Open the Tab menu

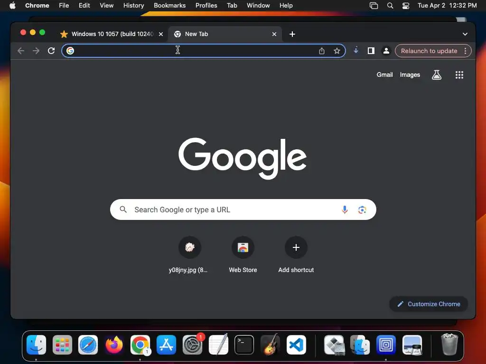232,6
